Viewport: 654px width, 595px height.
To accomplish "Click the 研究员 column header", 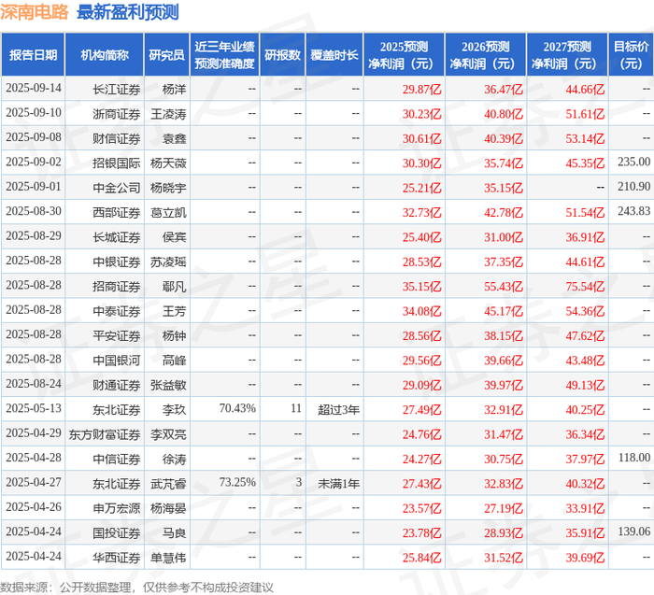I will 167,54.
